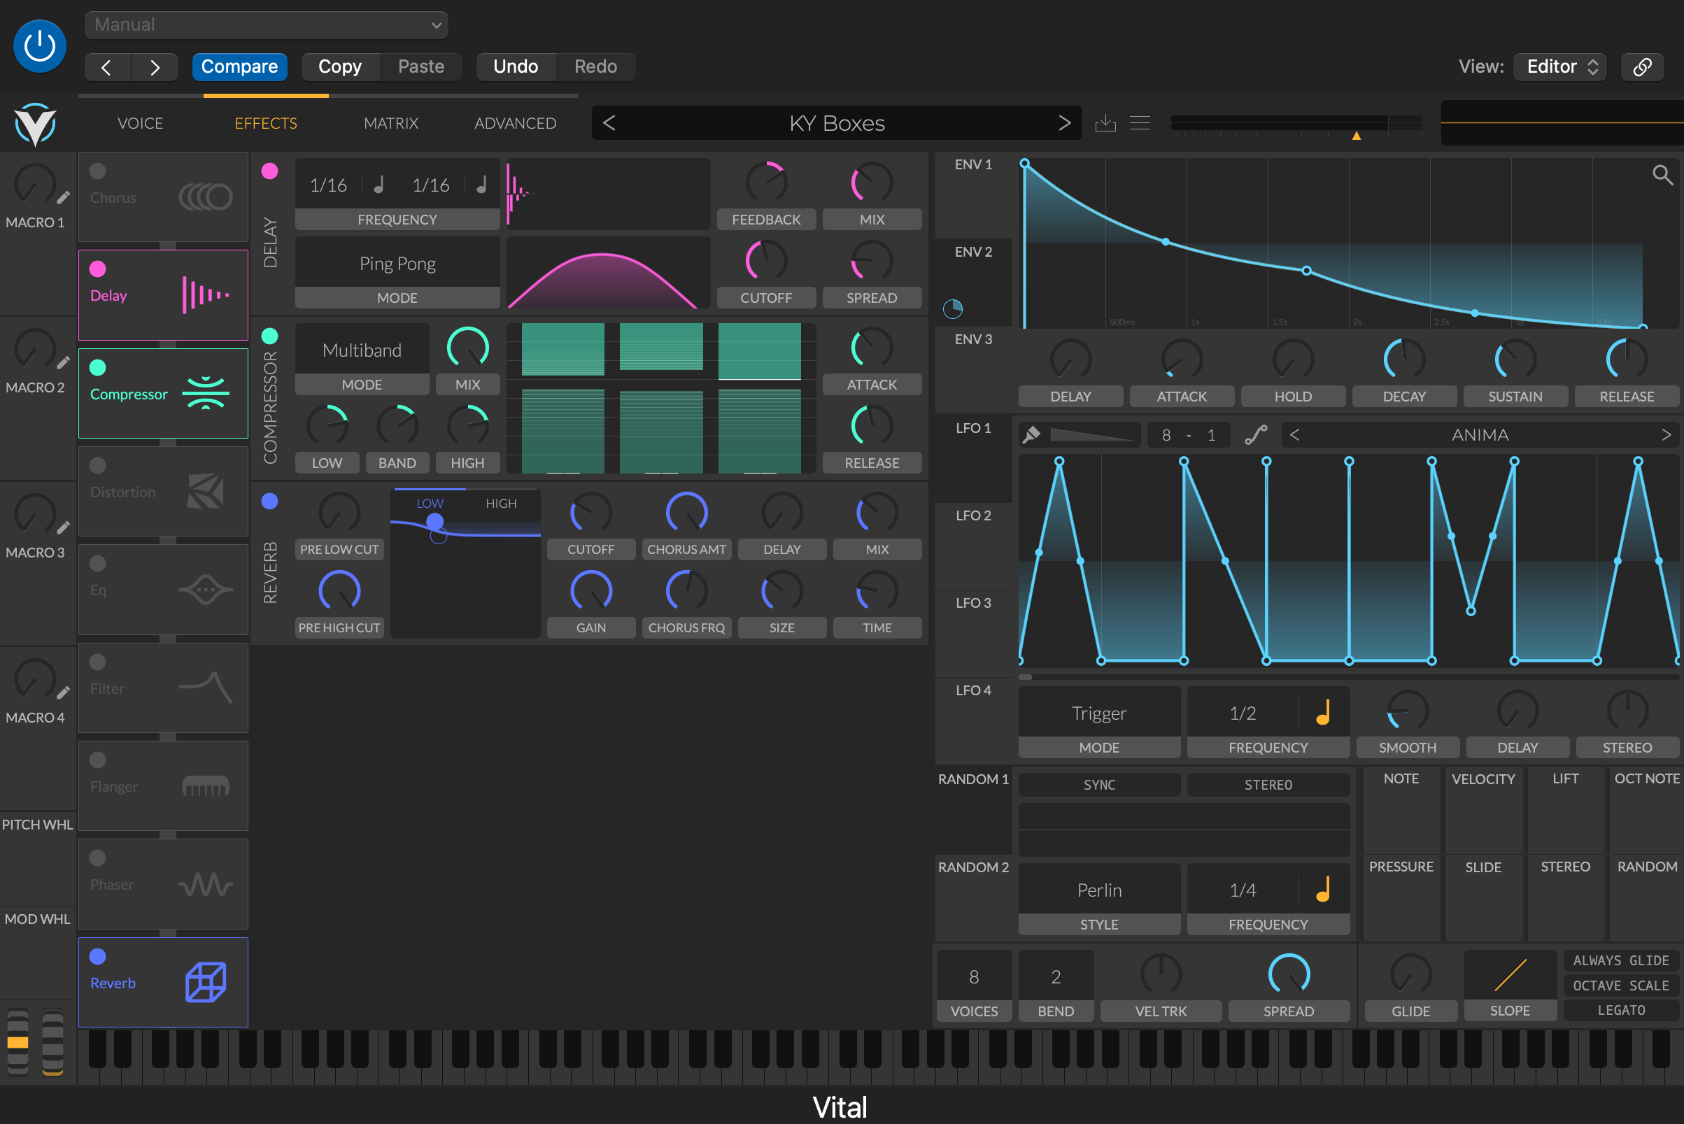Open the LFO Trigger mode selector
Screen dimensions: 1684x1124
pos(1099,713)
